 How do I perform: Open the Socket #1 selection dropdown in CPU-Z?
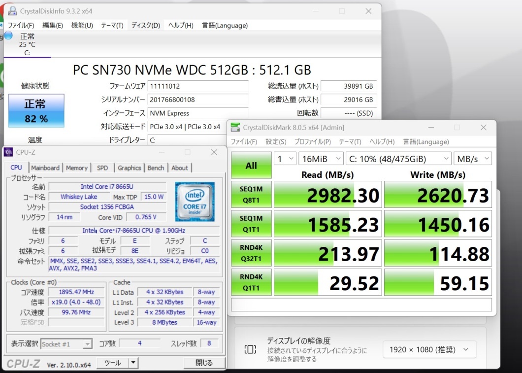(x=66, y=344)
